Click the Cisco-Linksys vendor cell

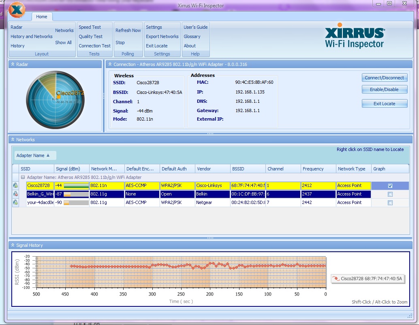pyautogui.click(x=213, y=185)
